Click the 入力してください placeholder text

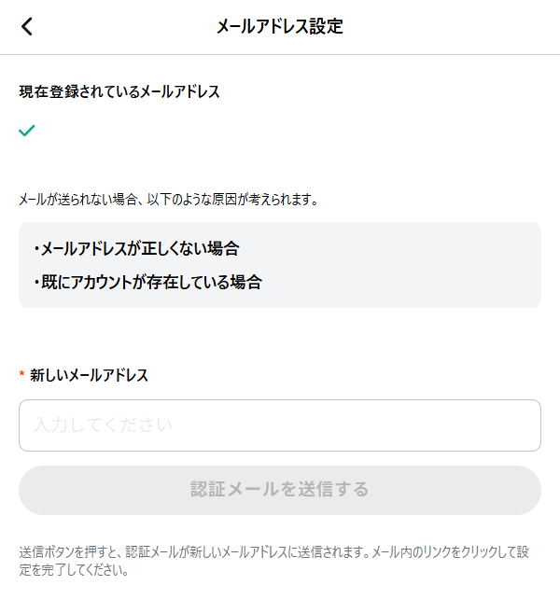(103, 425)
